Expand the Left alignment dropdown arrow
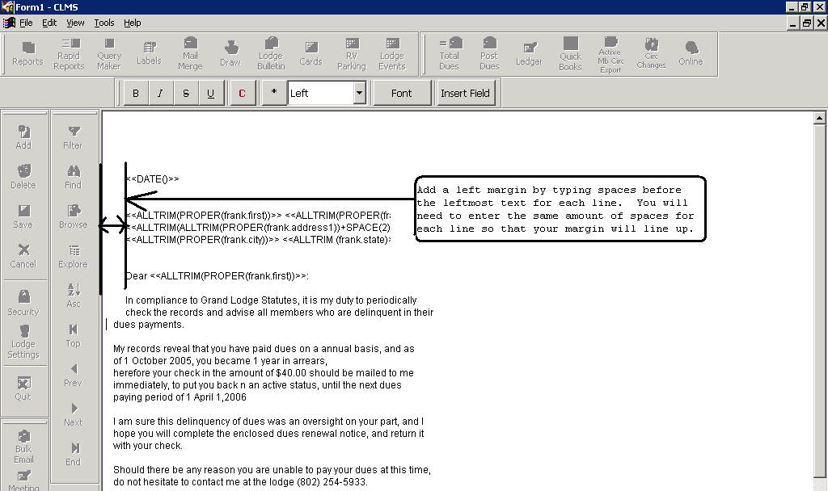828x491 pixels. (x=359, y=94)
